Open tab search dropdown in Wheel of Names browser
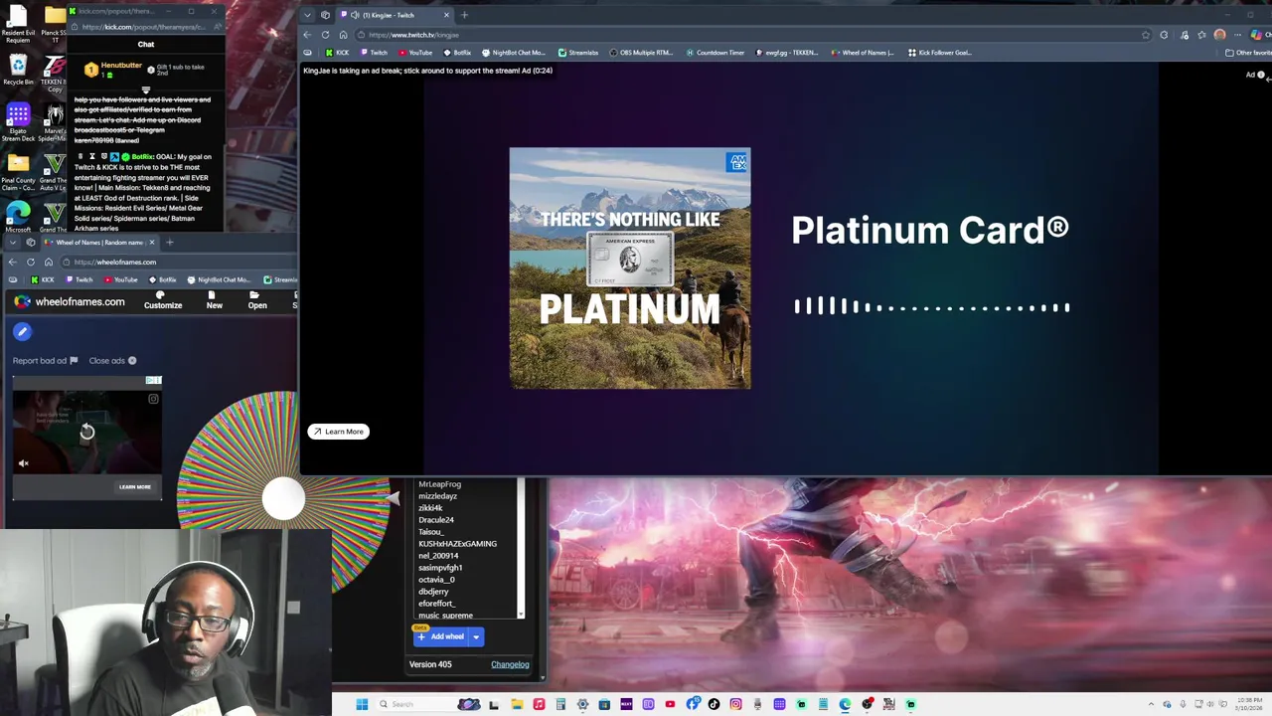This screenshot has width=1272, height=716. (x=12, y=242)
